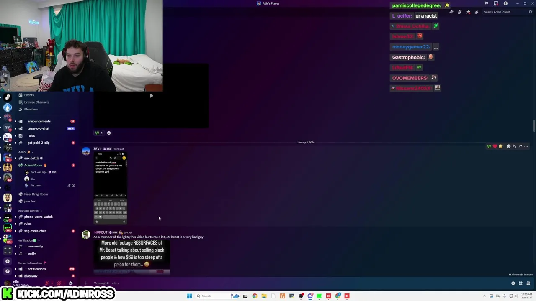Collapse the costume contest category
536x301 pixels.
coord(30,211)
